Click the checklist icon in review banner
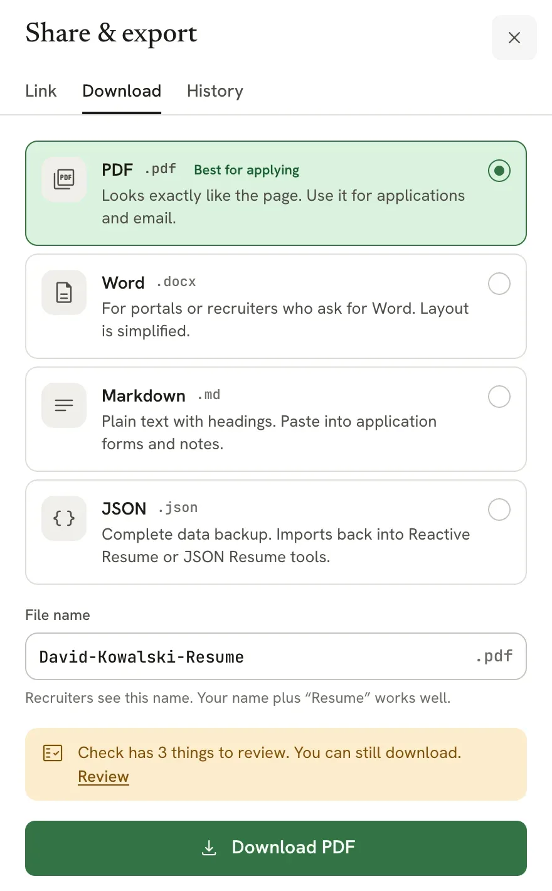552x891 pixels. [x=53, y=753]
